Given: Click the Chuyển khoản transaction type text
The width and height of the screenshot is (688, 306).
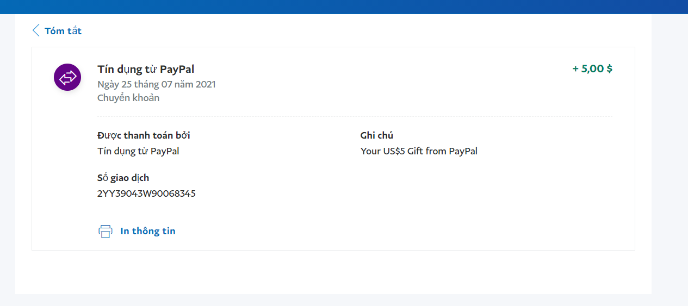Looking at the screenshot, I should coord(128,98).
